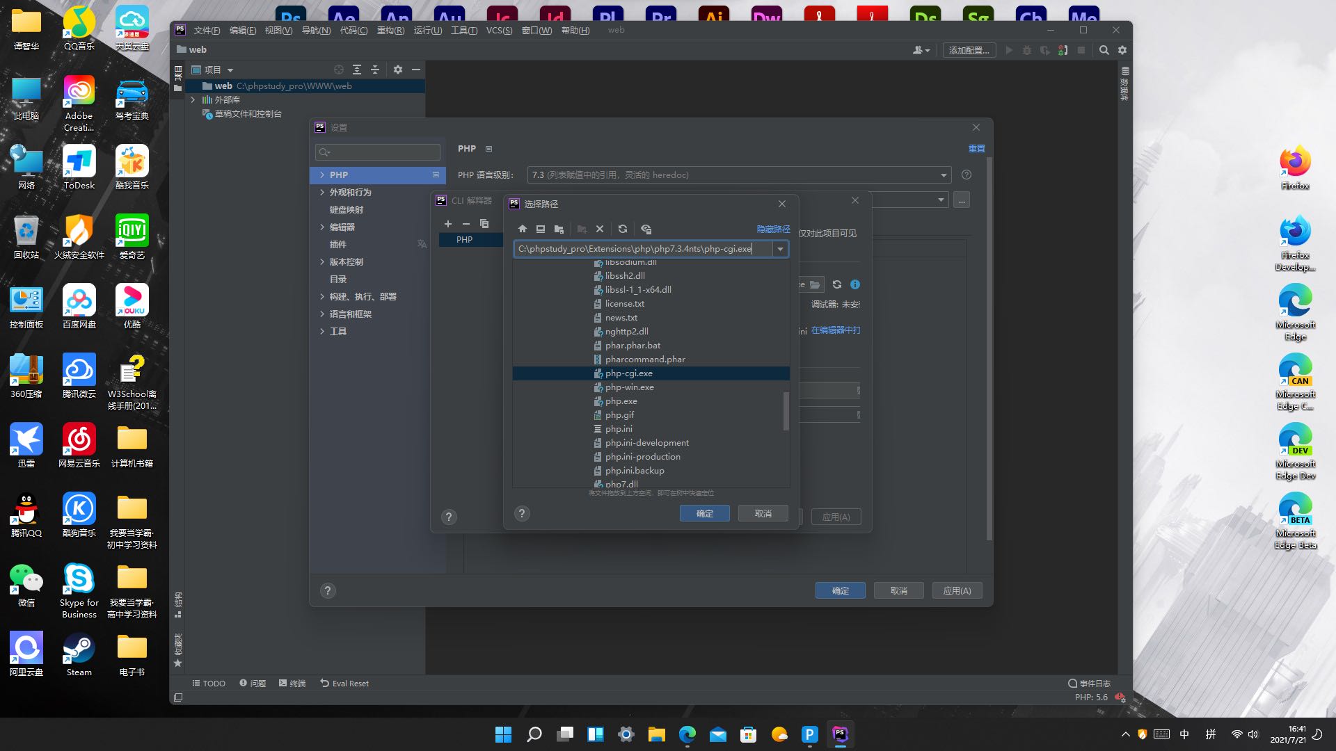Toggle path field via 隐藏路径 link
Image resolution: width=1336 pixels, height=751 pixels.
(773, 229)
